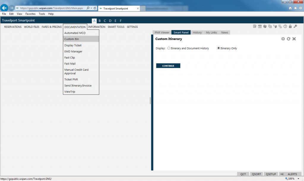Open the notepad edit icon in toolbar
This screenshot has height=181, width=304.
254,26
